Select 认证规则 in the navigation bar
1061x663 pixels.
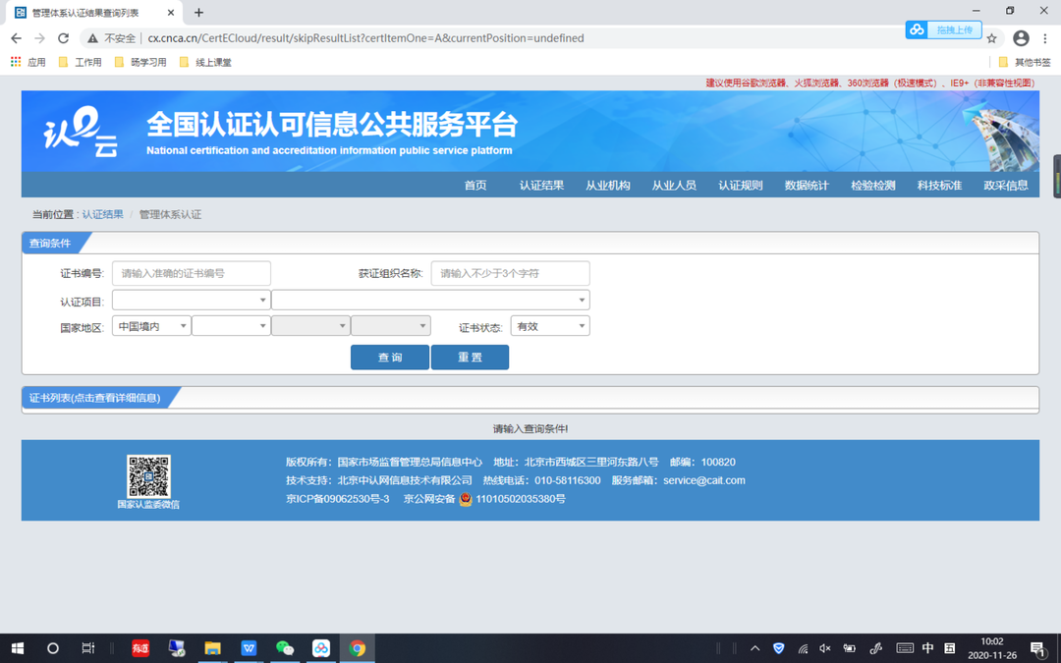coord(741,186)
